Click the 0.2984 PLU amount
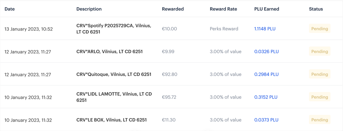 pyautogui.click(x=266, y=74)
